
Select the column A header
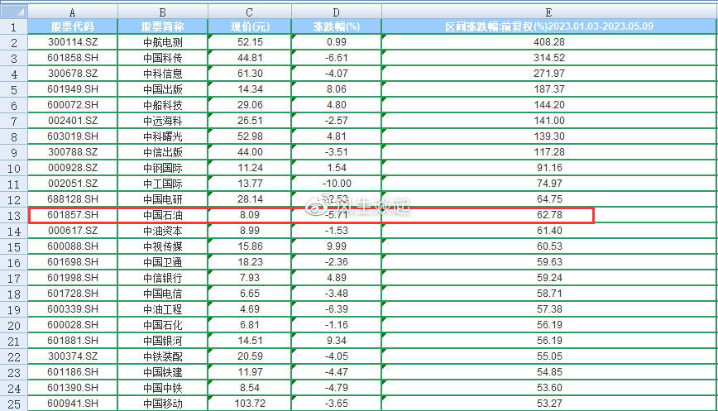72,12
